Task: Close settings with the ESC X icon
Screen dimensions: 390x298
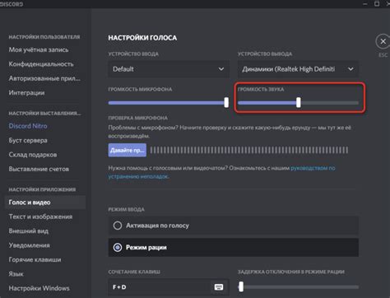Action: [x=383, y=42]
